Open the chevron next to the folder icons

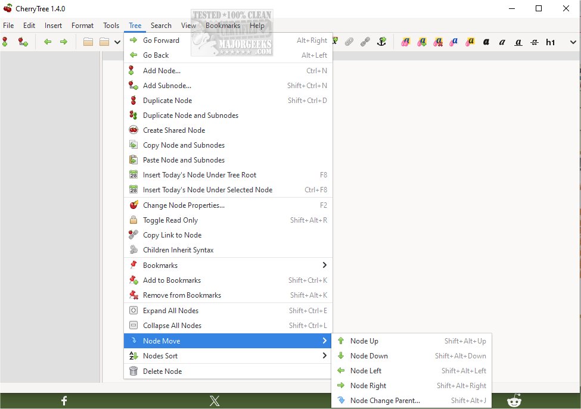tap(116, 42)
